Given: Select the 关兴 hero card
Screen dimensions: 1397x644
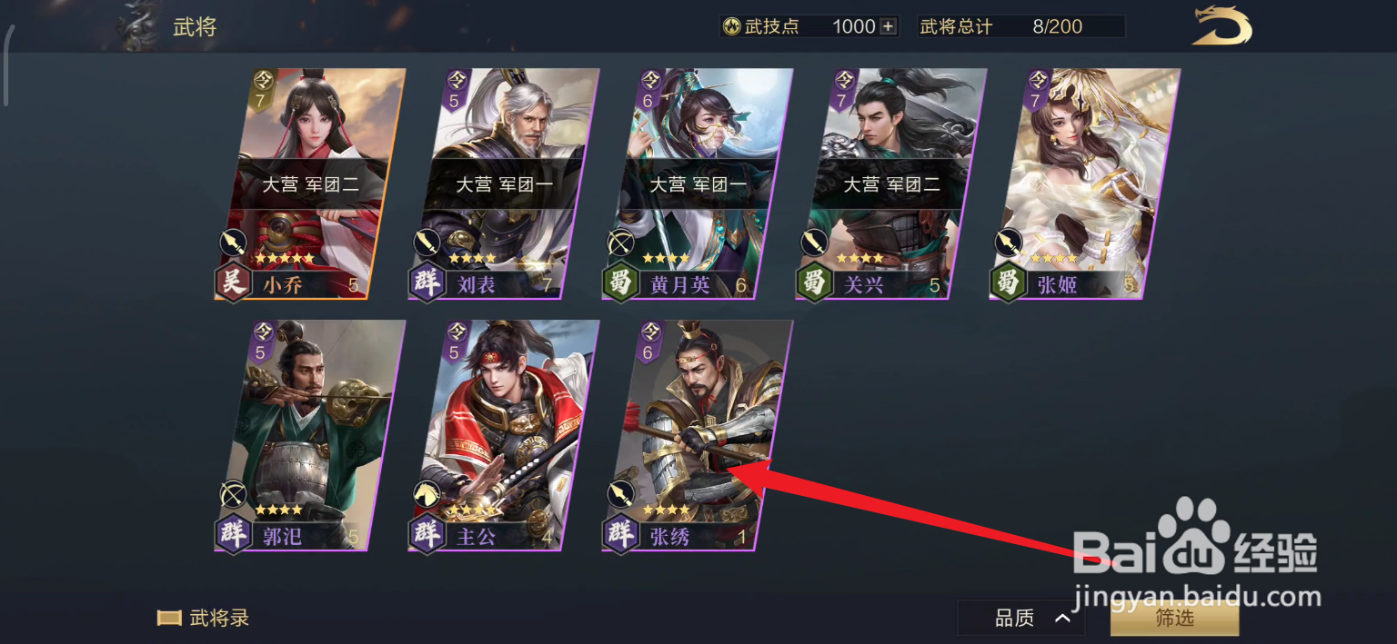Looking at the screenshot, I should pos(891,184).
